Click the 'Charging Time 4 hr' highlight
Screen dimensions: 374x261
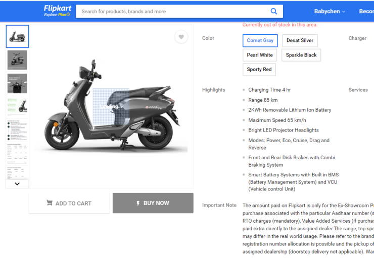pyautogui.click(x=269, y=90)
